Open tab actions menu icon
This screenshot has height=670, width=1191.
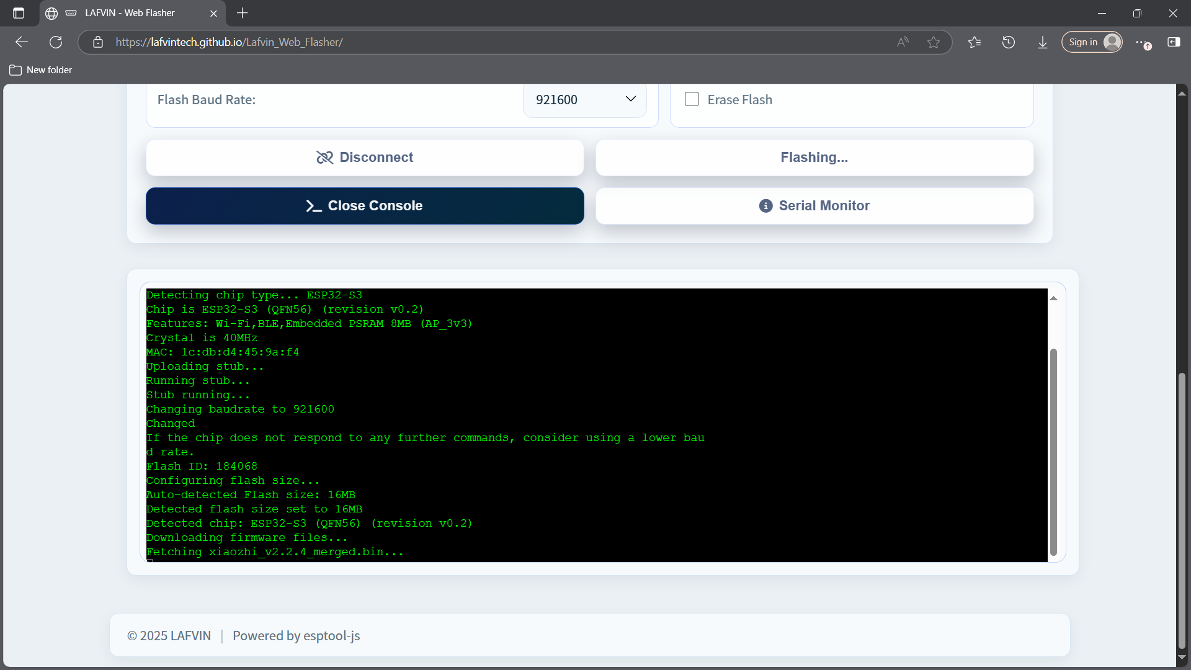coord(19,13)
